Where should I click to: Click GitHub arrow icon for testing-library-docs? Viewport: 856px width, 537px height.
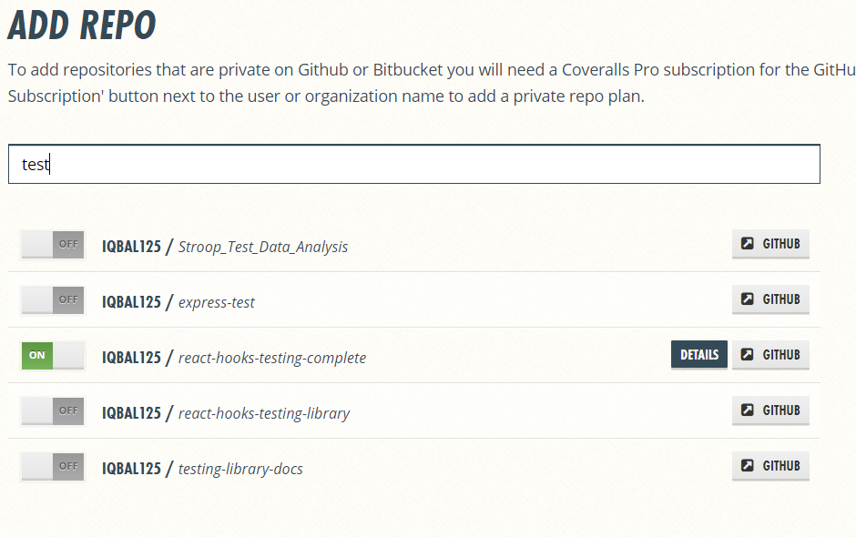click(747, 465)
